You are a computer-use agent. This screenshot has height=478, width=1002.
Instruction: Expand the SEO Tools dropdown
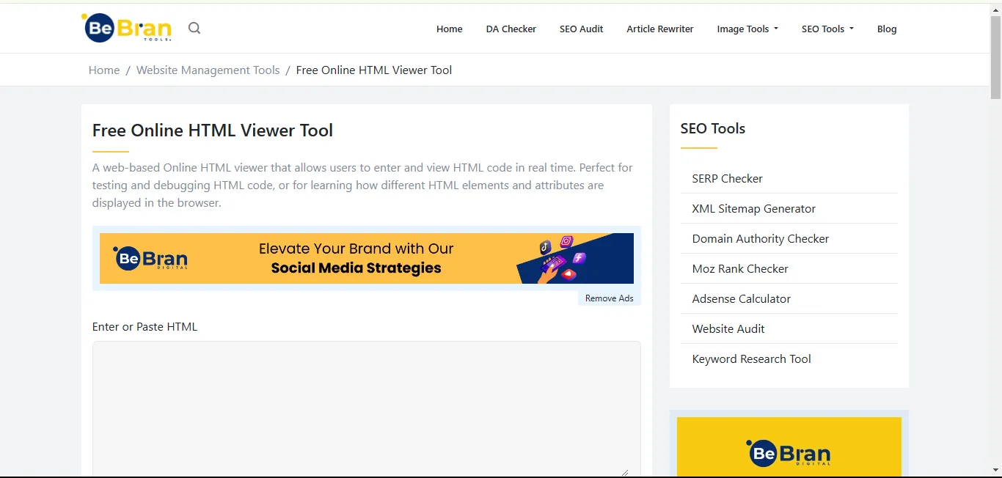click(827, 29)
